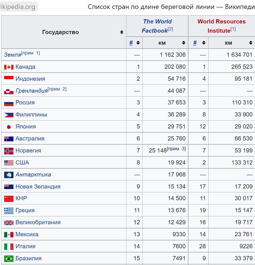Click reference [2] beside The World Factbook
Image resolution: width=255 pixels, height=265 pixels.
coord(170,29)
